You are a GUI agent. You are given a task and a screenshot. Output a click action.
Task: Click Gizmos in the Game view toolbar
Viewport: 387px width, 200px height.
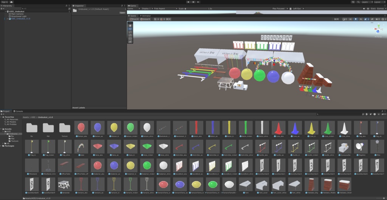pos(380,9)
